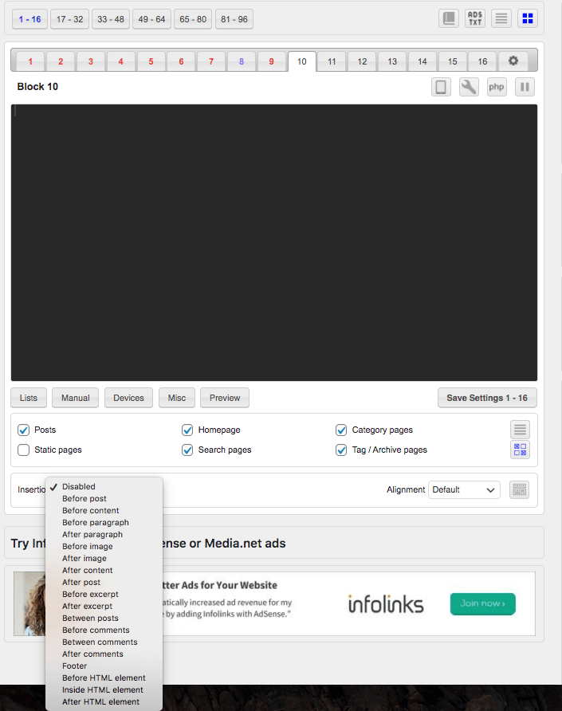Click the Block 10 title
562x711 pixels.
[37, 87]
